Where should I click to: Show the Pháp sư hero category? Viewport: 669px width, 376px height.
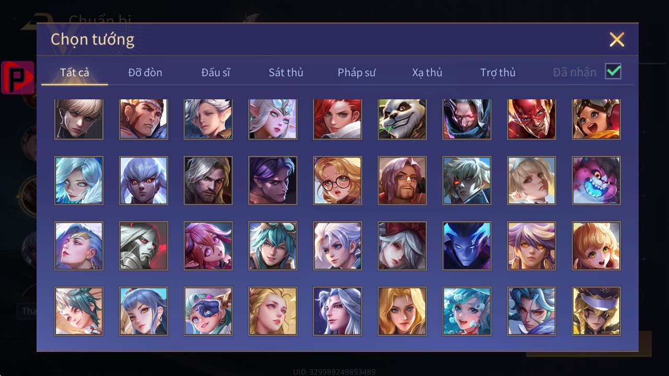point(356,73)
